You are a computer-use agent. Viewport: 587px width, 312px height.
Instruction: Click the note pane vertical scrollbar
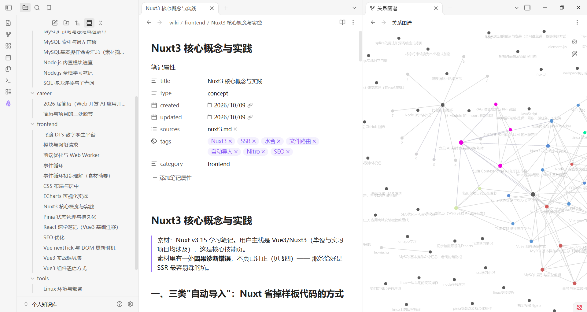360,46
